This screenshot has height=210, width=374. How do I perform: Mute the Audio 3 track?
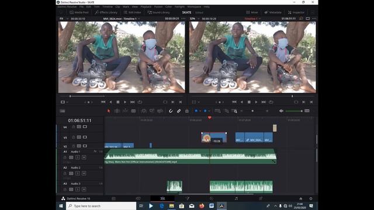(x=84, y=190)
